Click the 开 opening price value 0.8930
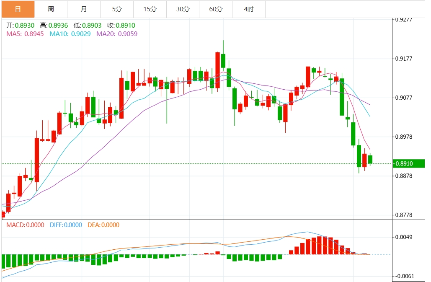431x282 pixels. 24,26
